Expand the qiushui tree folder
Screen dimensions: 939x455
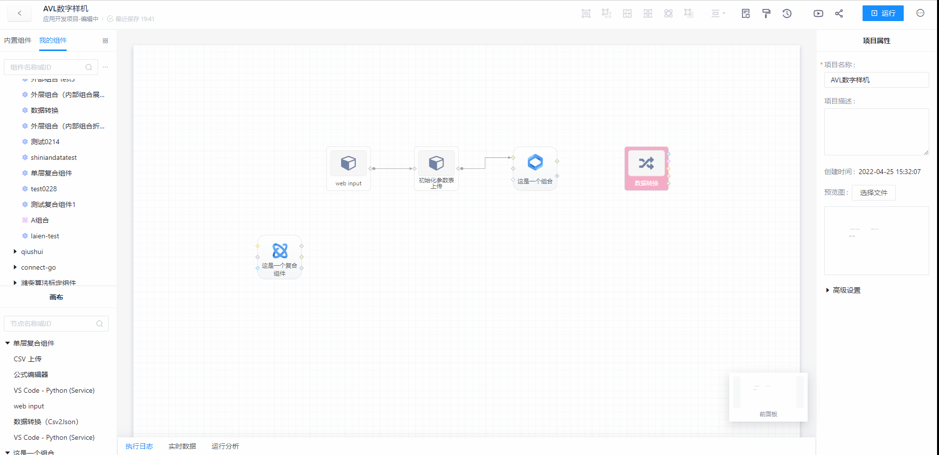coord(15,252)
